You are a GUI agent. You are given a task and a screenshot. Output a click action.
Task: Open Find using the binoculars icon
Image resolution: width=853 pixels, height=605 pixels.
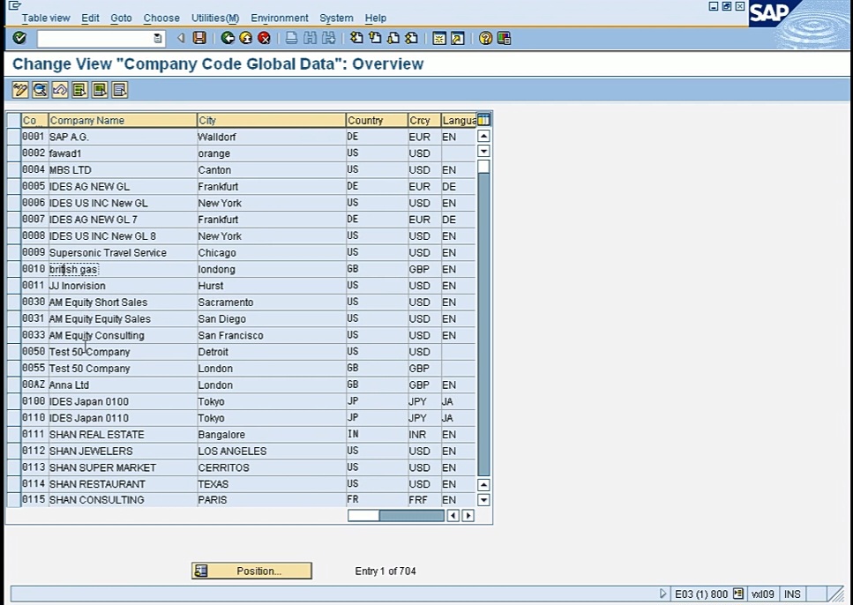coord(311,38)
